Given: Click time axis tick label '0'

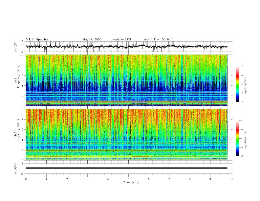Looking at the screenshot, I should [26, 179].
